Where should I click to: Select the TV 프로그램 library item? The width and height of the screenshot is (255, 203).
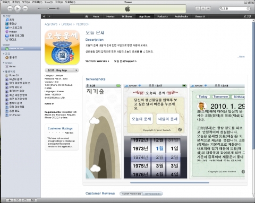(x=15, y=28)
